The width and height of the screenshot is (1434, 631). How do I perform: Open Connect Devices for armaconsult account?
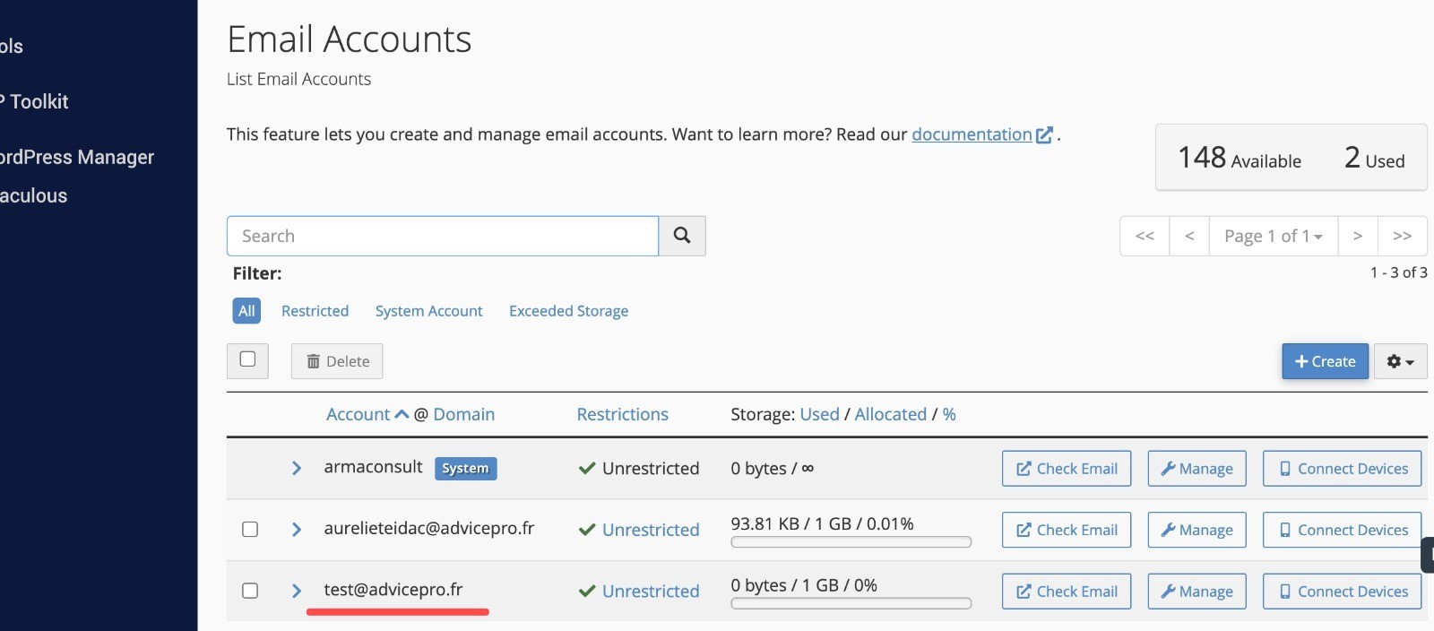[1342, 469]
